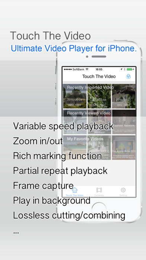The height and width of the screenshot is (260, 146).
Task: Open the Touch The Video home tab
Action: [74, 192]
